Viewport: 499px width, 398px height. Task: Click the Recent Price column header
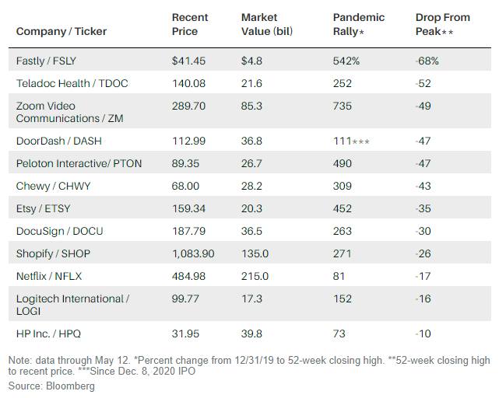(190, 24)
